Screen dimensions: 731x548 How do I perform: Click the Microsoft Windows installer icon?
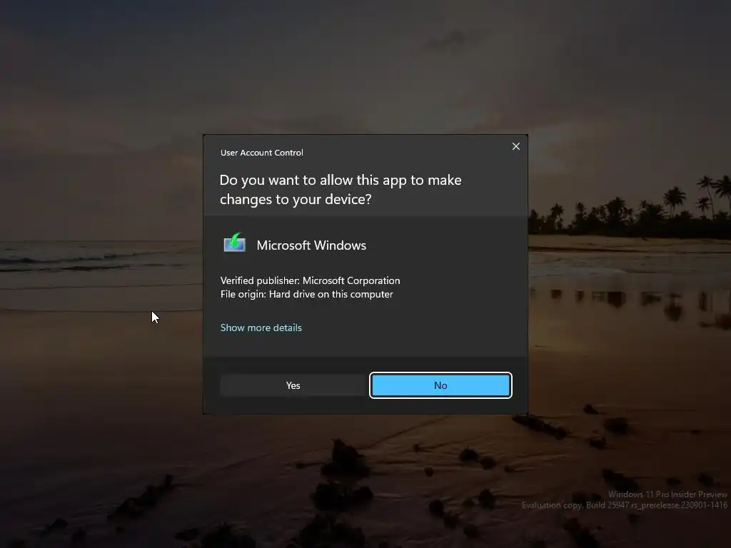point(234,243)
